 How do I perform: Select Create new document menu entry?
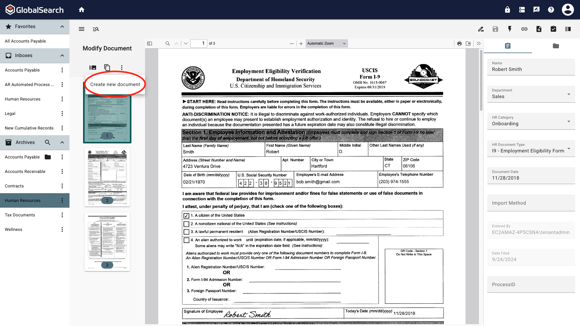point(115,84)
